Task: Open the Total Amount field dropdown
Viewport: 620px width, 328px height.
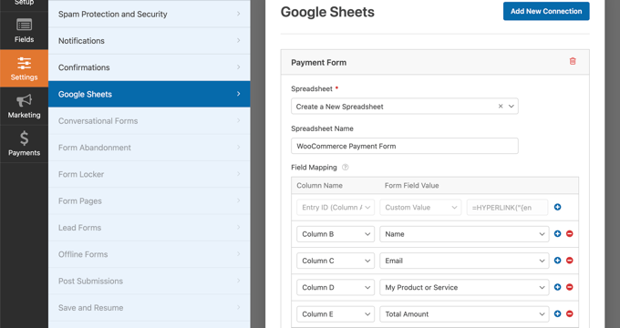Action: click(x=464, y=314)
